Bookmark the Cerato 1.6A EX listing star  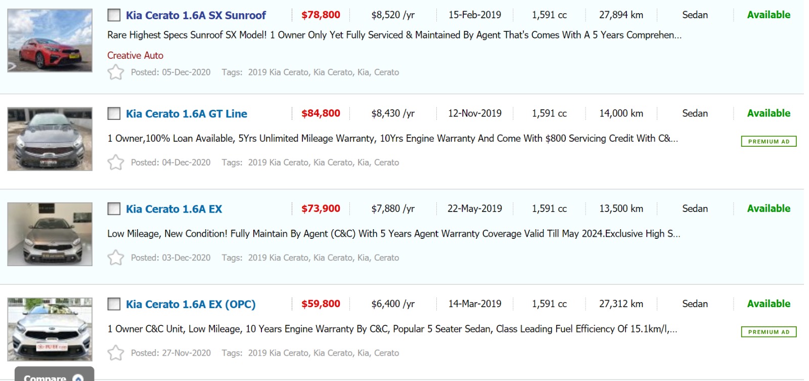[116, 258]
